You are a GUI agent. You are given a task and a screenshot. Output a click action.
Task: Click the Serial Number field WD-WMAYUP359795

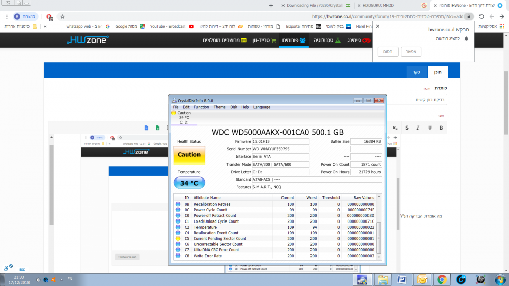[x=280, y=149]
